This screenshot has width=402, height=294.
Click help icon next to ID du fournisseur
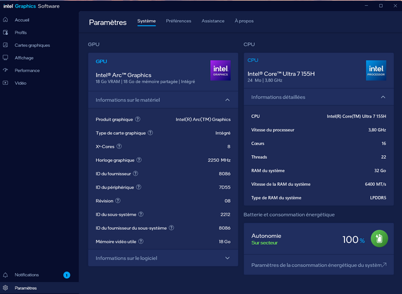point(136,173)
